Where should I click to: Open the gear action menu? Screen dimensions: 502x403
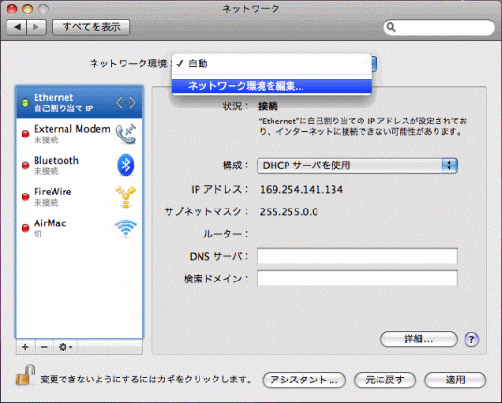(x=66, y=347)
